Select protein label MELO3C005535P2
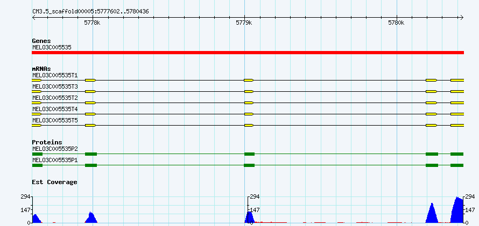Image resolution: width=479 pixels, height=226 pixels. (x=55, y=149)
